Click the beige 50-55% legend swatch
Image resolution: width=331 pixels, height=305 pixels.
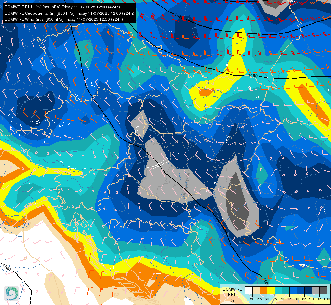point(256,290)
